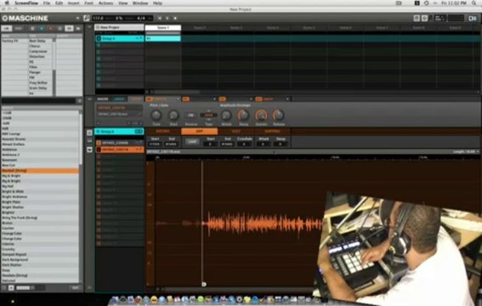This screenshot has height=306, width=482.
Task: Click the Scene 1 header
Action: (163, 28)
